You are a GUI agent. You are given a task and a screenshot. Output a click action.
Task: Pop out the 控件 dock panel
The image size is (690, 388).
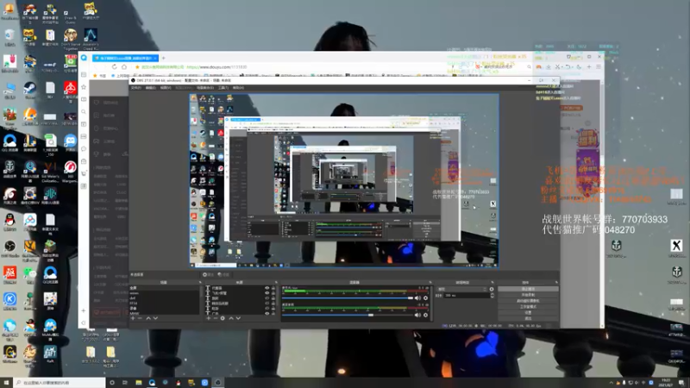(556, 283)
